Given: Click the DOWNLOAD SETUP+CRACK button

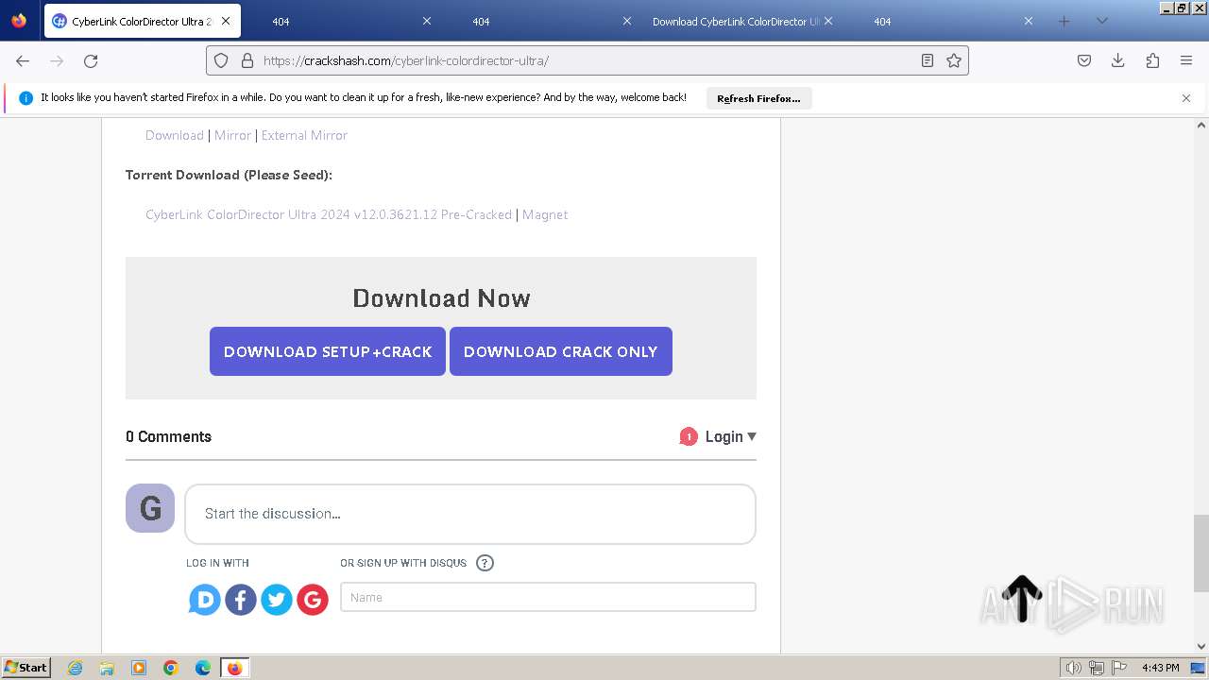Looking at the screenshot, I should pos(328,351).
